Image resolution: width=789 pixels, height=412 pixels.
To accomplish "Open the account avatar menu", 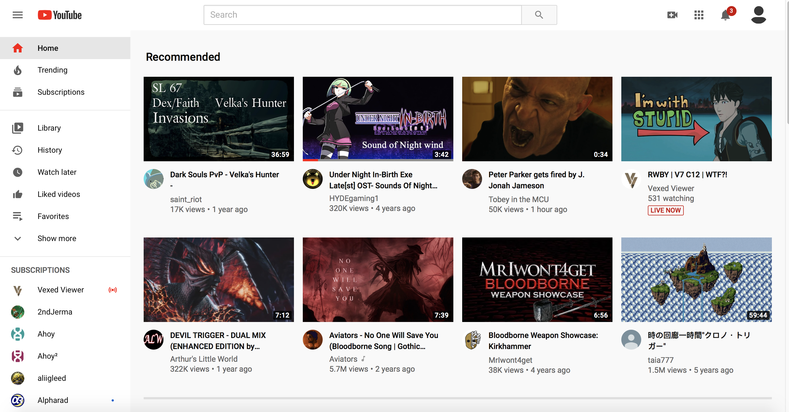I will [758, 15].
